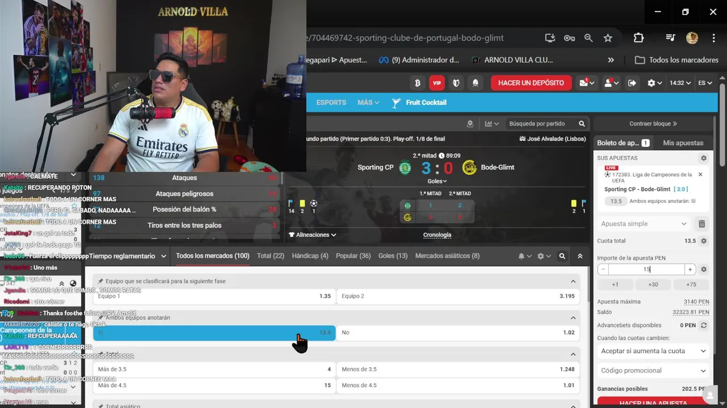Viewport: 727px width, 408px height.
Task: Open the Tiempo reglamentario dropdown
Action: coord(127,256)
